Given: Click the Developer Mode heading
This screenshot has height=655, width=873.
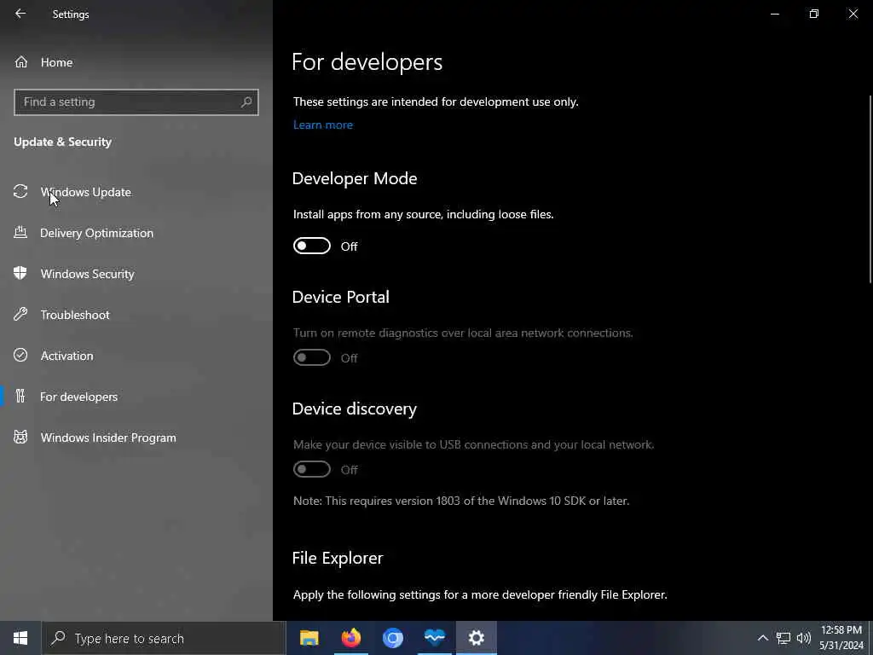Looking at the screenshot, I should point(355,178).
